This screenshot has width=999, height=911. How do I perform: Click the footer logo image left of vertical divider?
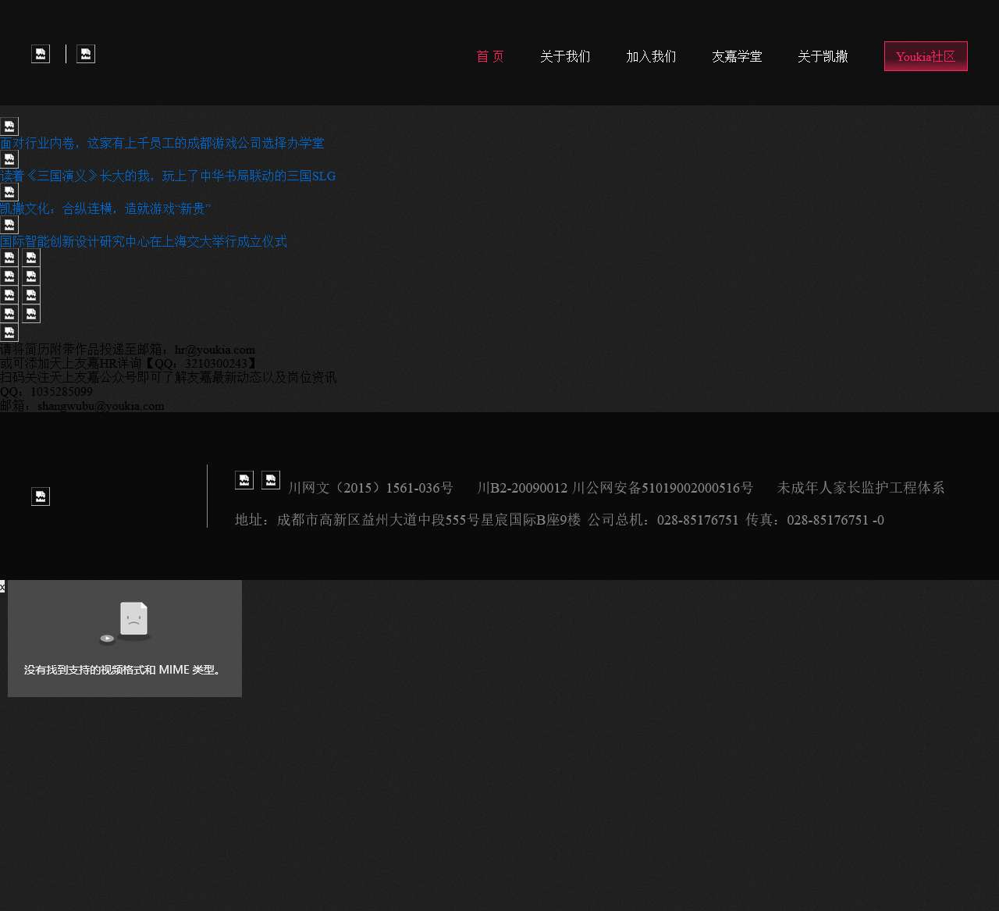coord(41,496)
